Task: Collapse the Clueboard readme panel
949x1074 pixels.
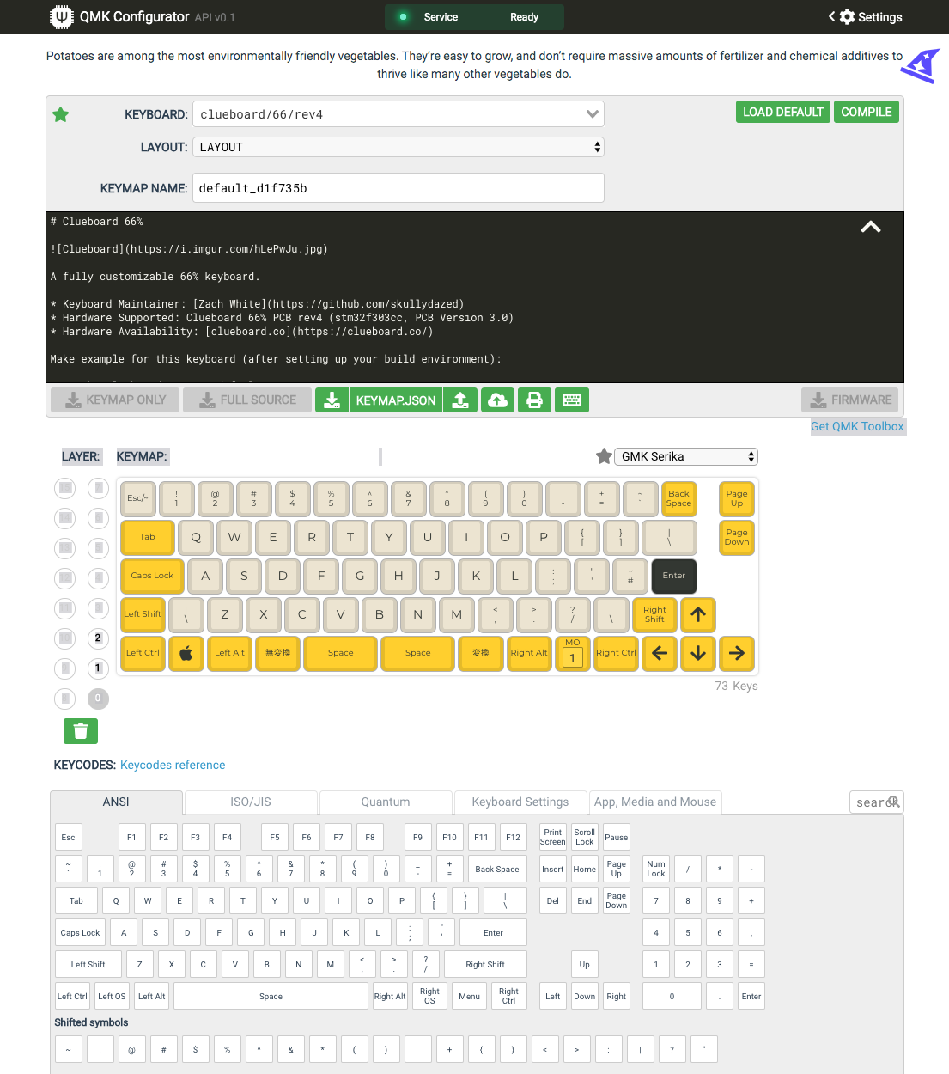Action: [870, 227]
